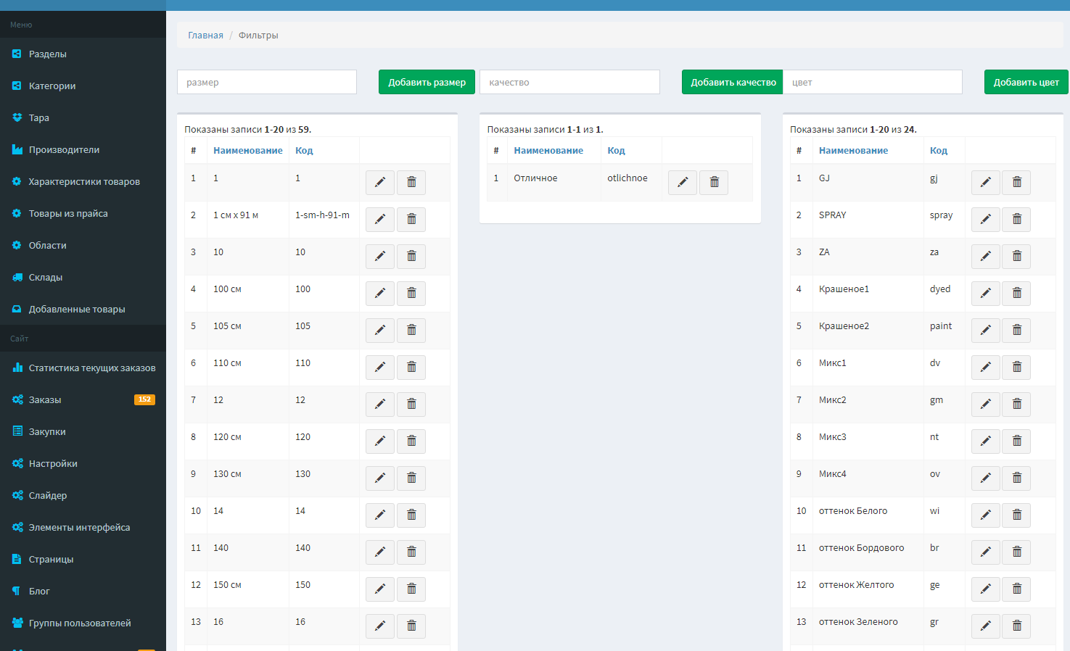The height and width of the screenshot is (651, 1070).
Task: Delete the 'Крашеное1' color row
Action: [x=1016, y=293]
